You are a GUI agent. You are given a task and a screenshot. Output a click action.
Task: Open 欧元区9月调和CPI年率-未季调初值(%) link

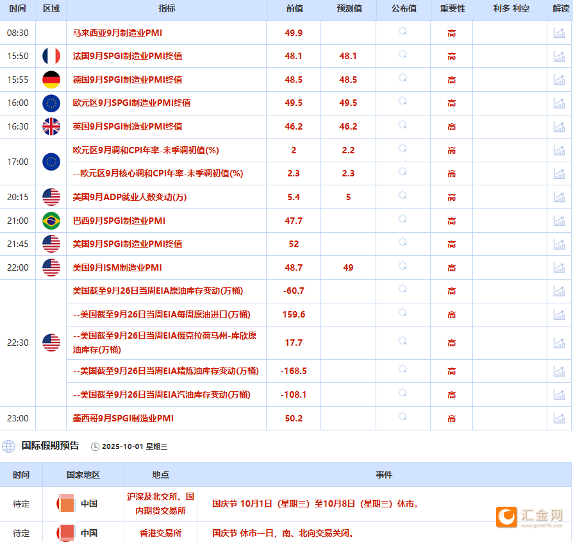tap(145, 150)
